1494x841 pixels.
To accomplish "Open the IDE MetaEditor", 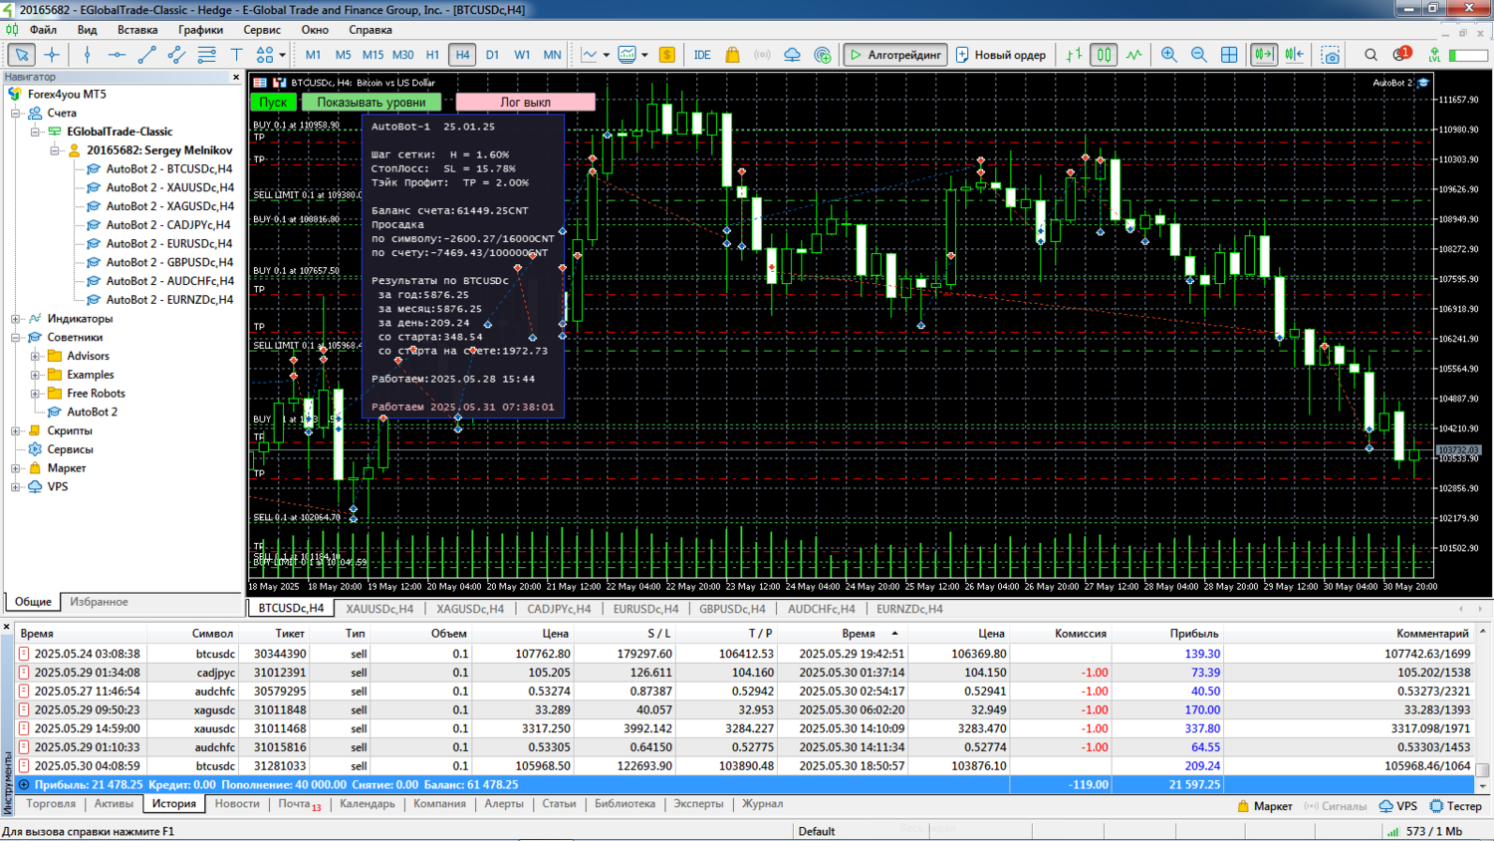I will point(702,55).
